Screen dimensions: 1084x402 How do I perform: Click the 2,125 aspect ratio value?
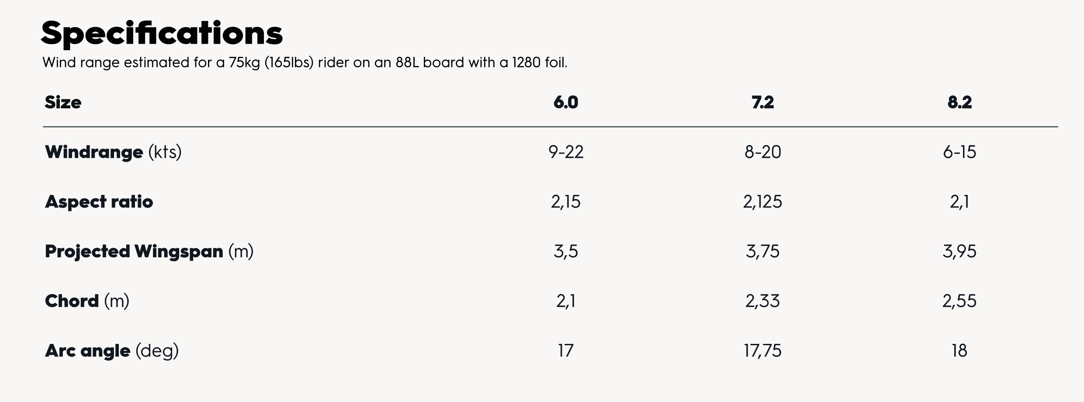coord(762,202)
